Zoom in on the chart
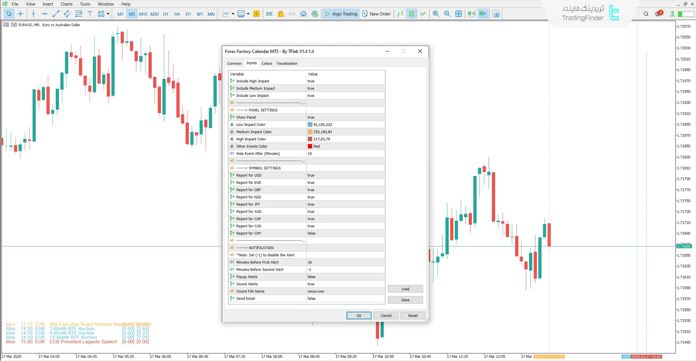The width and height of the screenshot is (696, 361). click(436, 14)
